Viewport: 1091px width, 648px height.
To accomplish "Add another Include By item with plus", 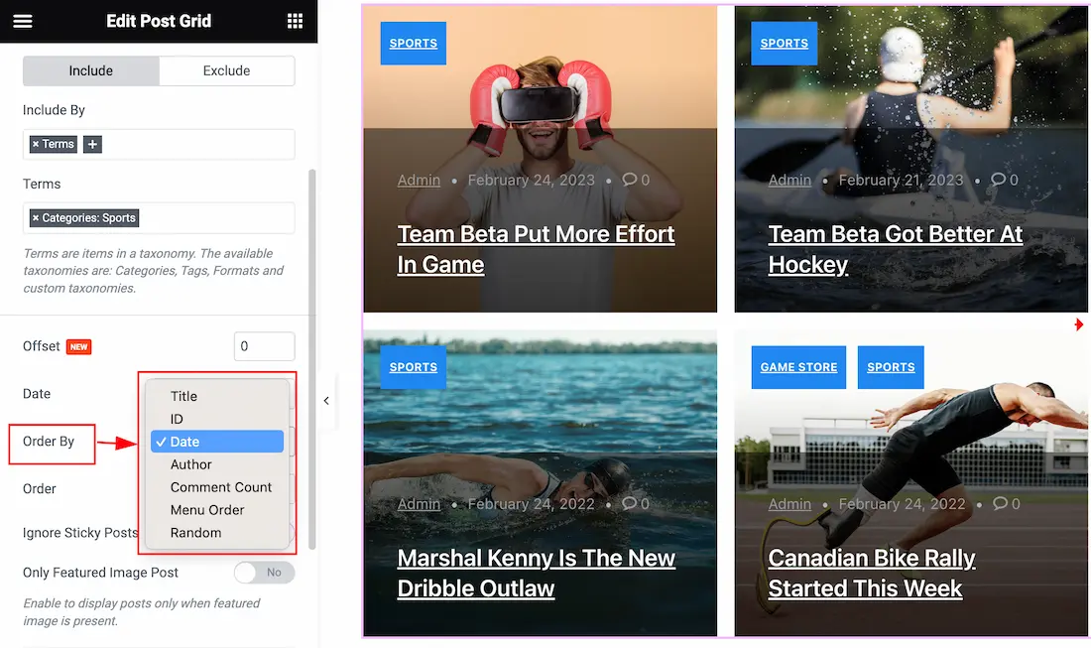I will tap(92, 144).
